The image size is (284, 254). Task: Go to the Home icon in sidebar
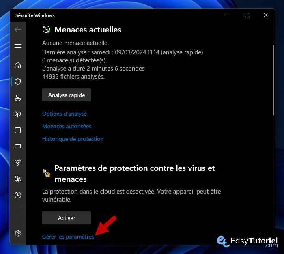[18, 65]
